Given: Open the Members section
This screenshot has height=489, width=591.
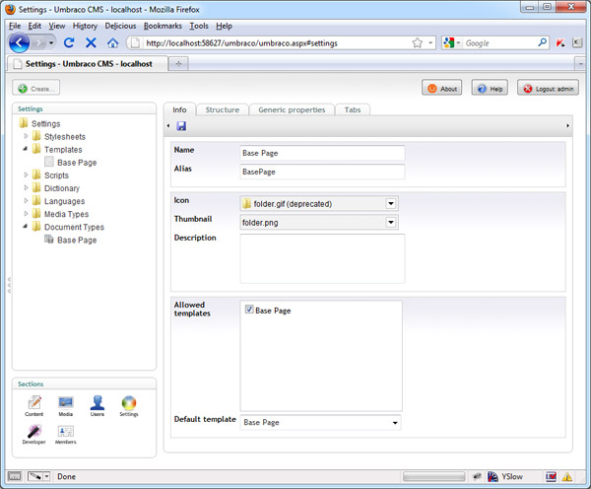Looking at the screenshot, I should [x=66, y=435].
